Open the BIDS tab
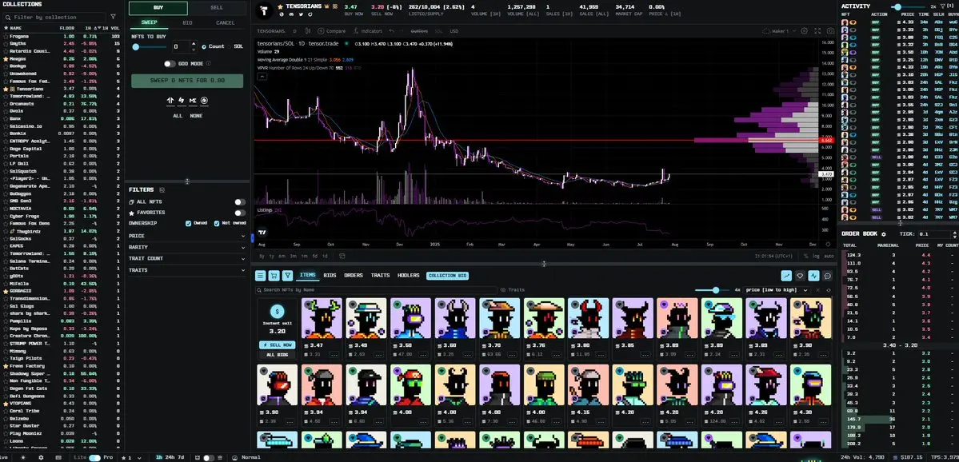 330,276
